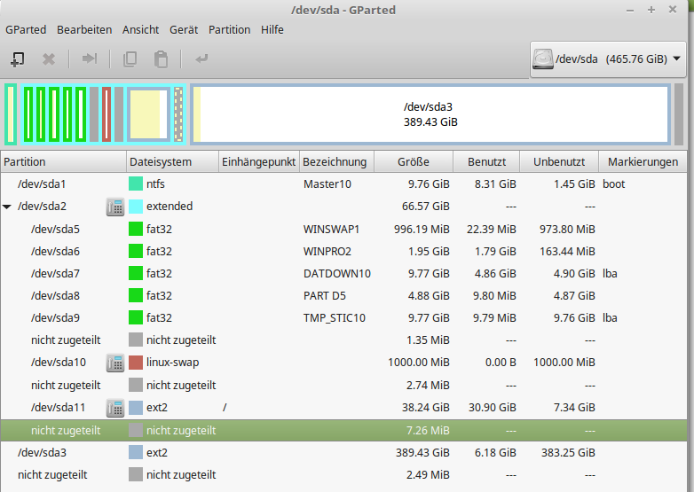Viewport: 694px width, 492px height.
Task: Select the /dev/sda1 partition row
Action: pos(343,184)
